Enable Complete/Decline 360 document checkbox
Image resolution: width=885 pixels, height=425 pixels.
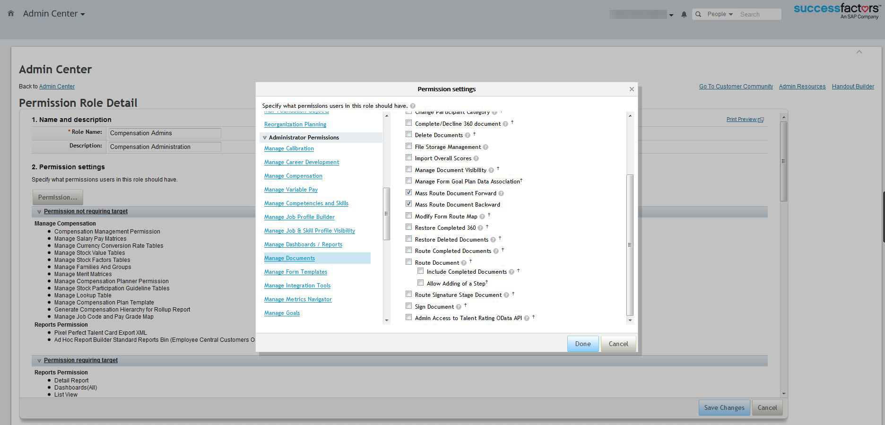point(409,123)
